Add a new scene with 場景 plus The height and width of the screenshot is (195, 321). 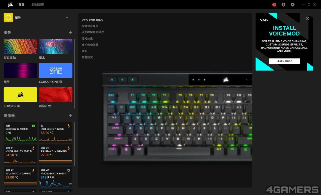click(x=70, y=32)
